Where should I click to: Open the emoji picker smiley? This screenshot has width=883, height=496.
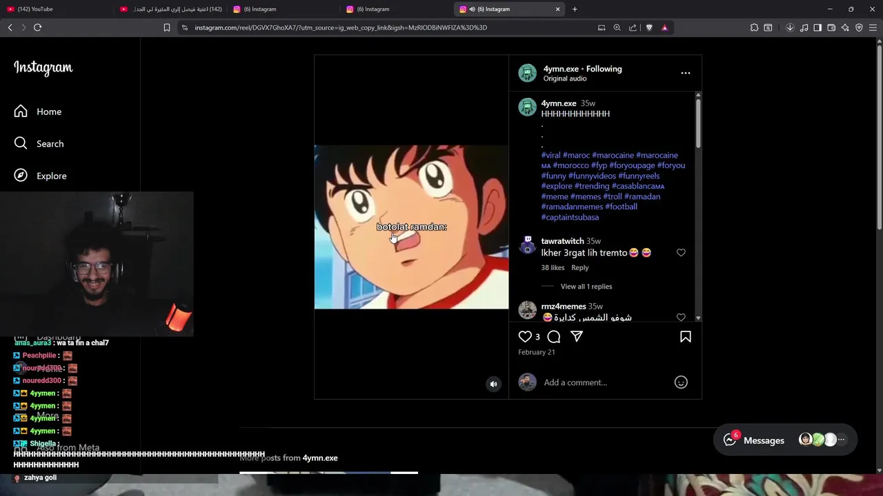point(681,382)
